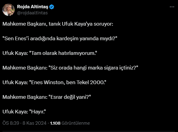The image size is (178, 132).
Task: Click 'Mahkeme Başkanı:' before 'Esrar değil yani?'
Action: [x=25, y=97]
